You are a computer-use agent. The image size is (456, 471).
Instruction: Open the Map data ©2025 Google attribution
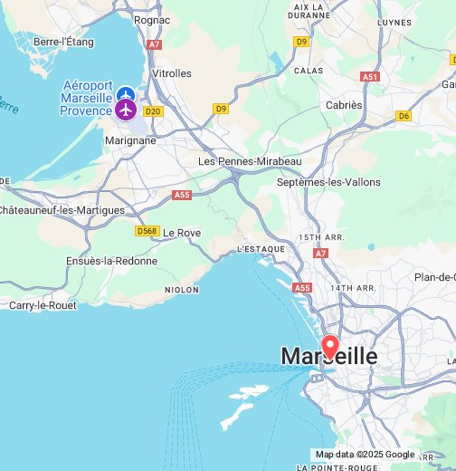365,455
